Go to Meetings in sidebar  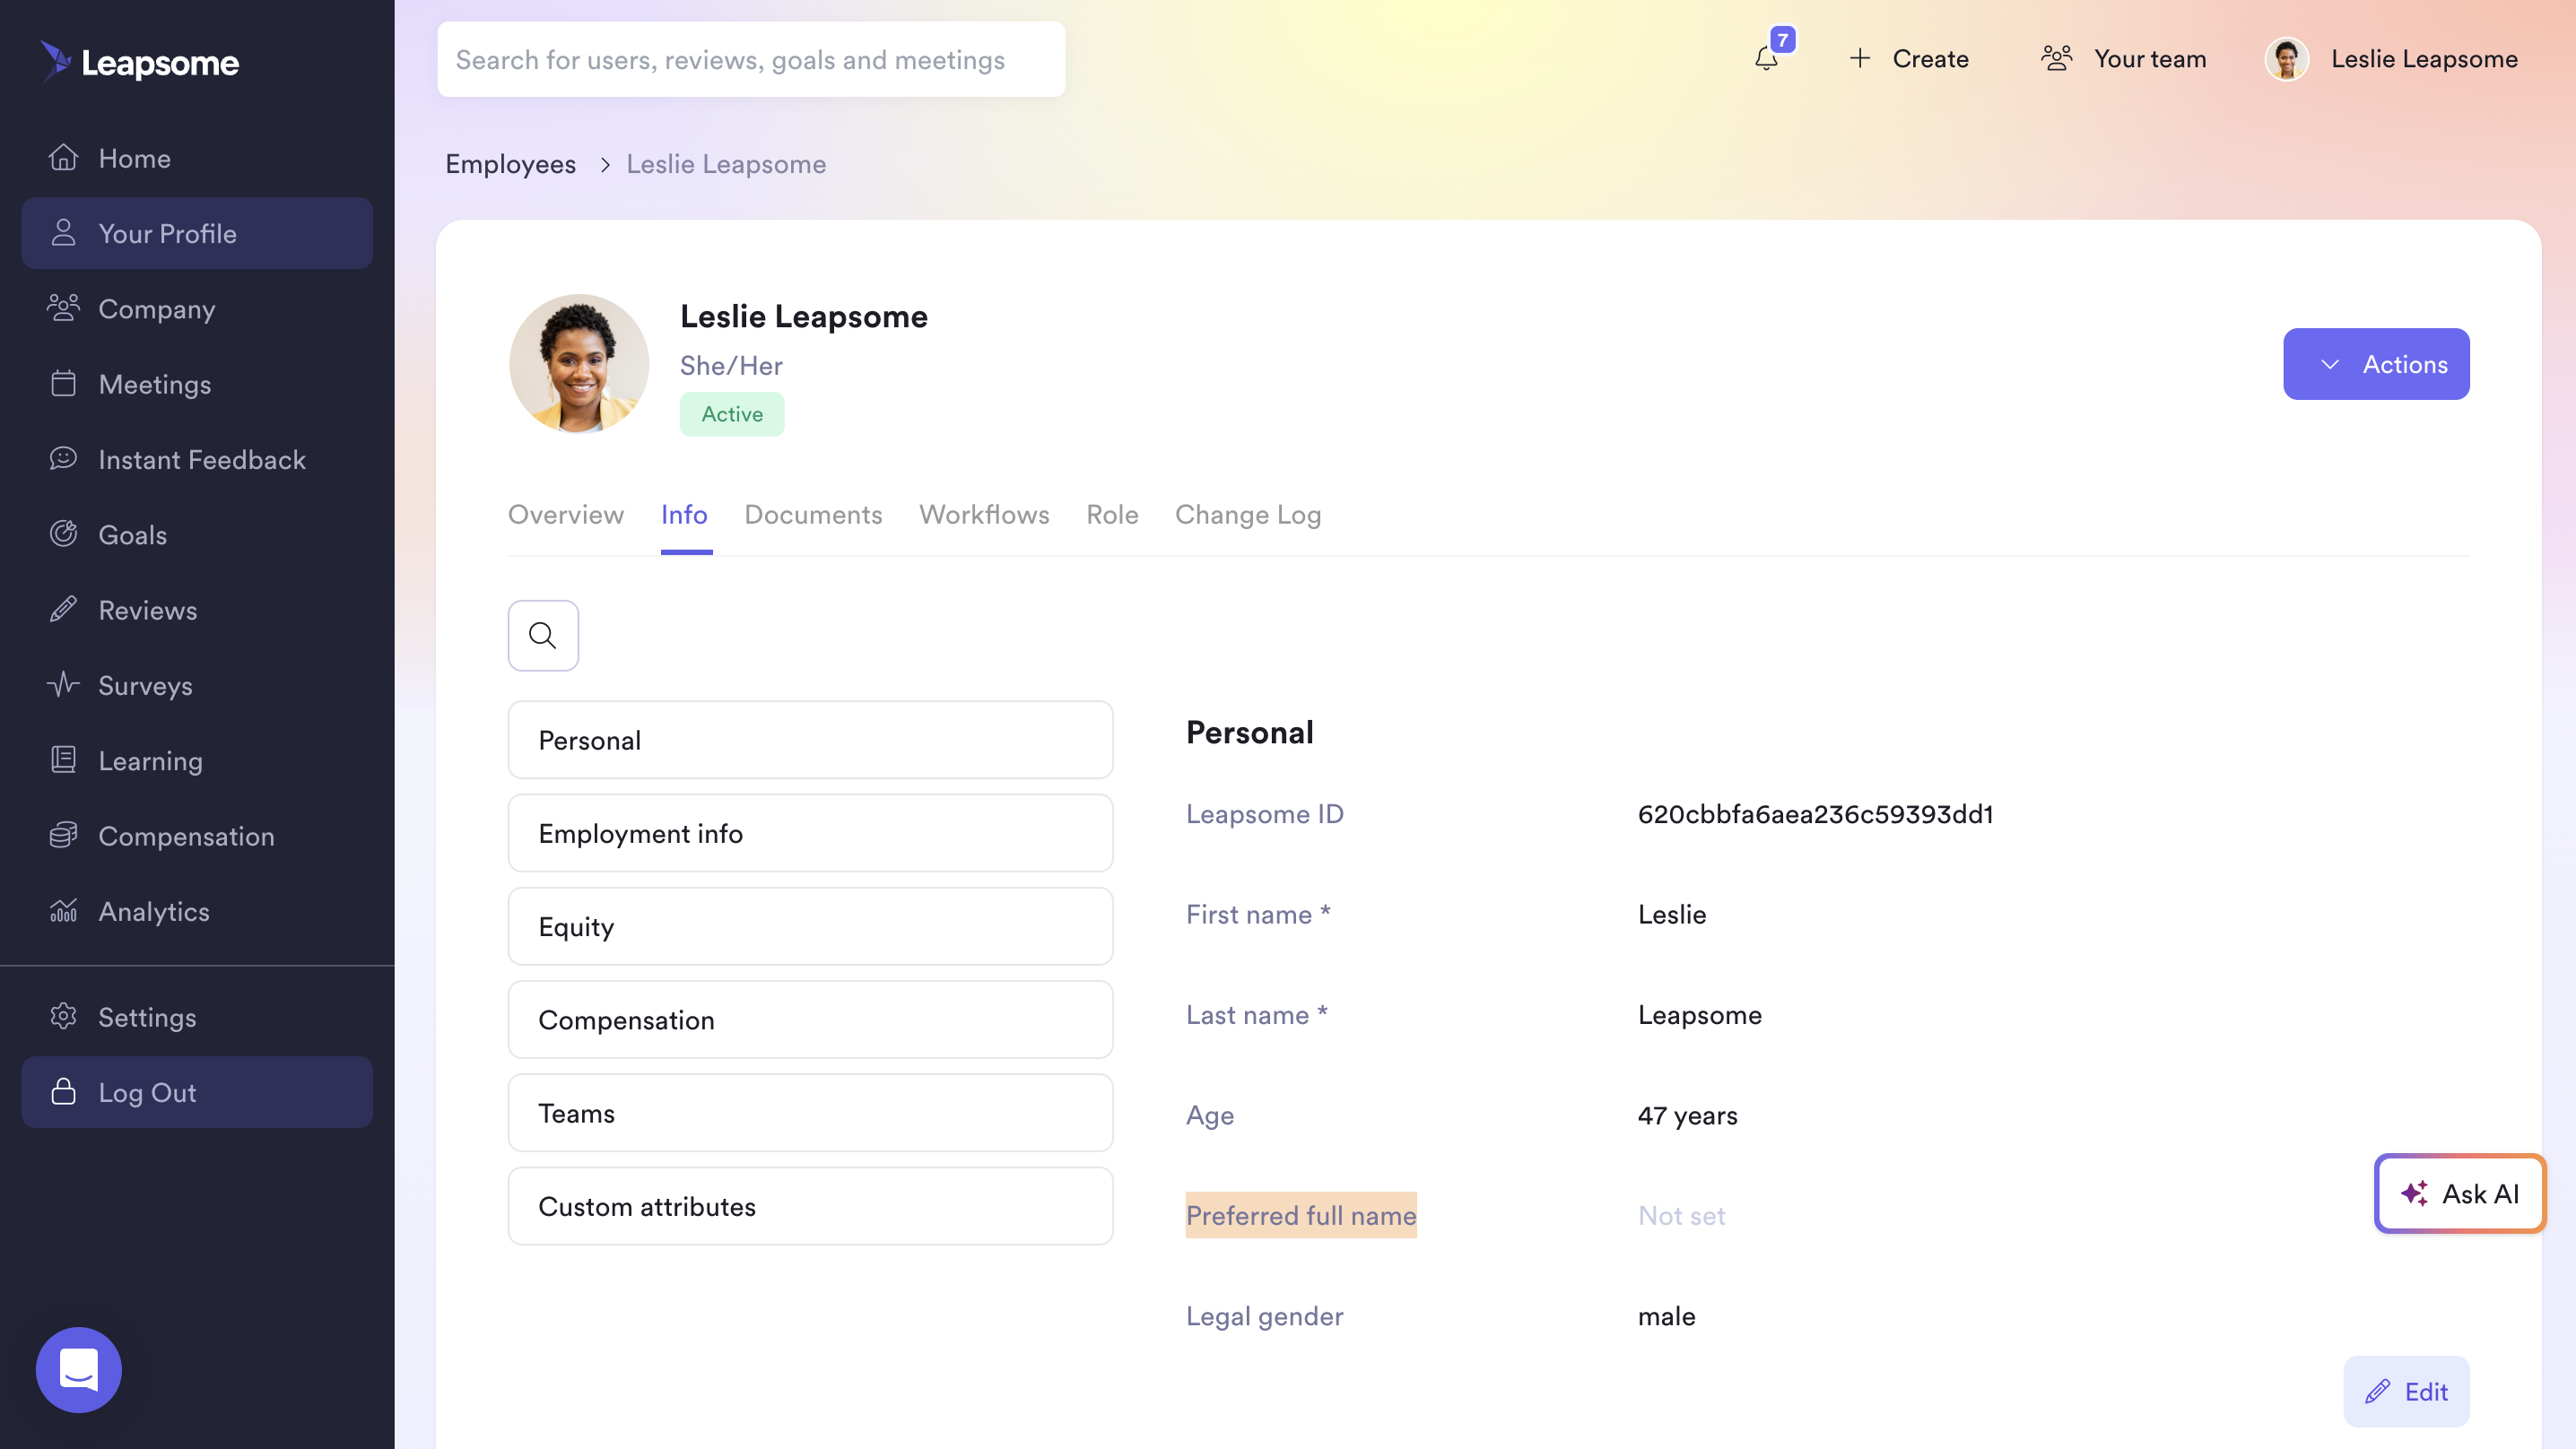pos(197,384)
